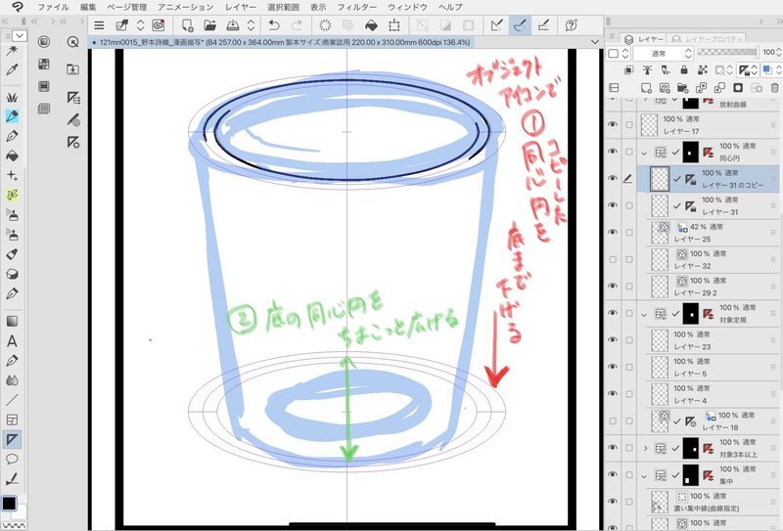The width and height of the screenshot is (783, 531).
Task: Select the Gradient tool square icon
Action: (x=12, y=322)
